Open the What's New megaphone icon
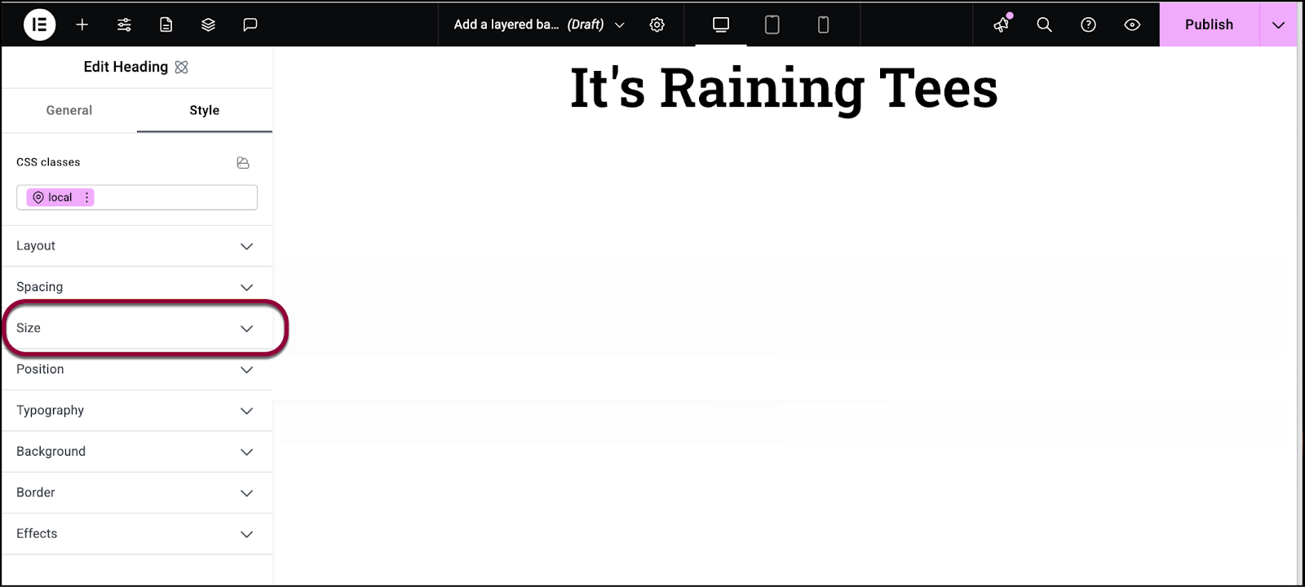1305x587 pixels. click(1002, 24)
